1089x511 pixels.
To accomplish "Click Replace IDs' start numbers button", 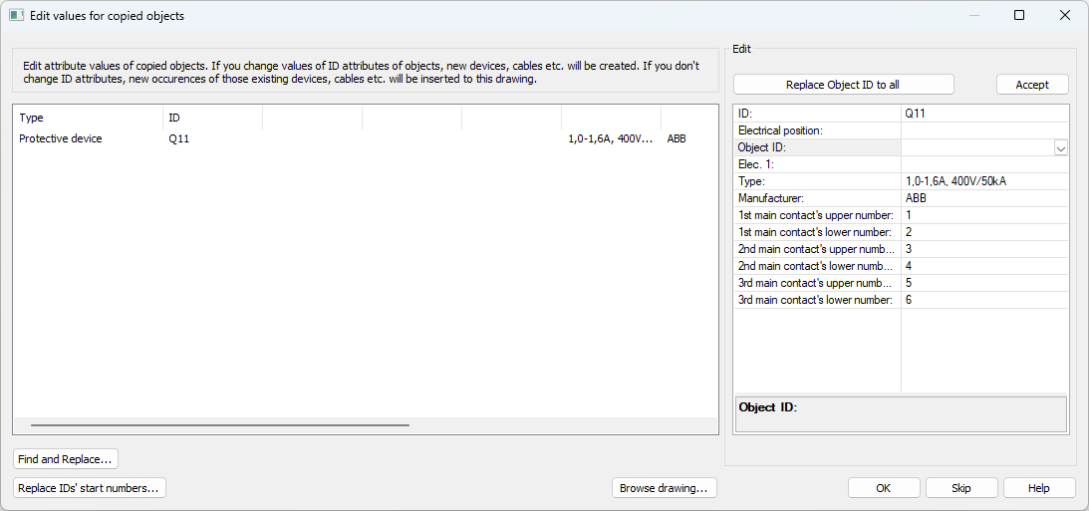I will [89, 488].
